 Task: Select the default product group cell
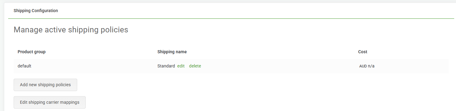(x=25, y=66)
